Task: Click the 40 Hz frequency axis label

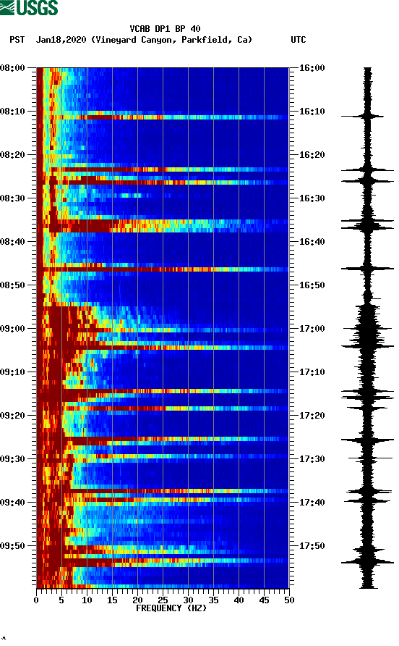Action: (239, 600)
